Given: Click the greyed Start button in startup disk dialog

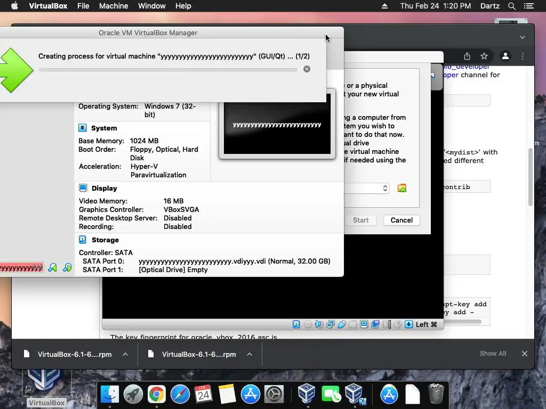Looking at the screenshot, I should tap(360, 220).
